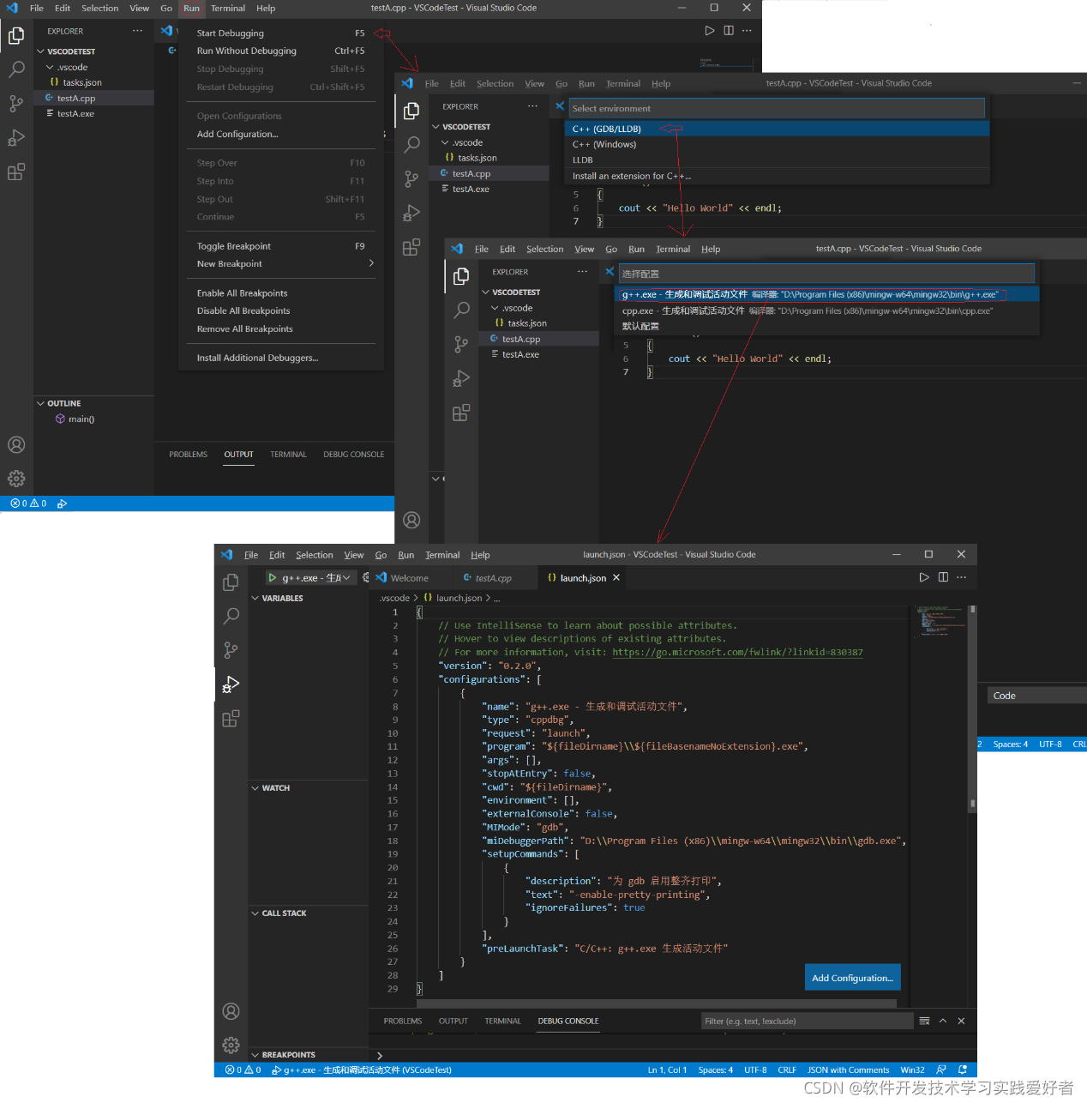This screenshot has width=1087, height=1103.
Task: Click run triangle icon in Run-menu window's editor toolbar
Action: pyautogui.click(x=710, y=30)
